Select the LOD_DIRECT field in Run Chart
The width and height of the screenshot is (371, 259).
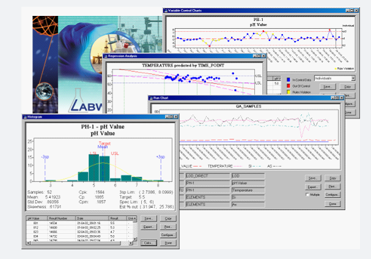(x=207, y=176)
